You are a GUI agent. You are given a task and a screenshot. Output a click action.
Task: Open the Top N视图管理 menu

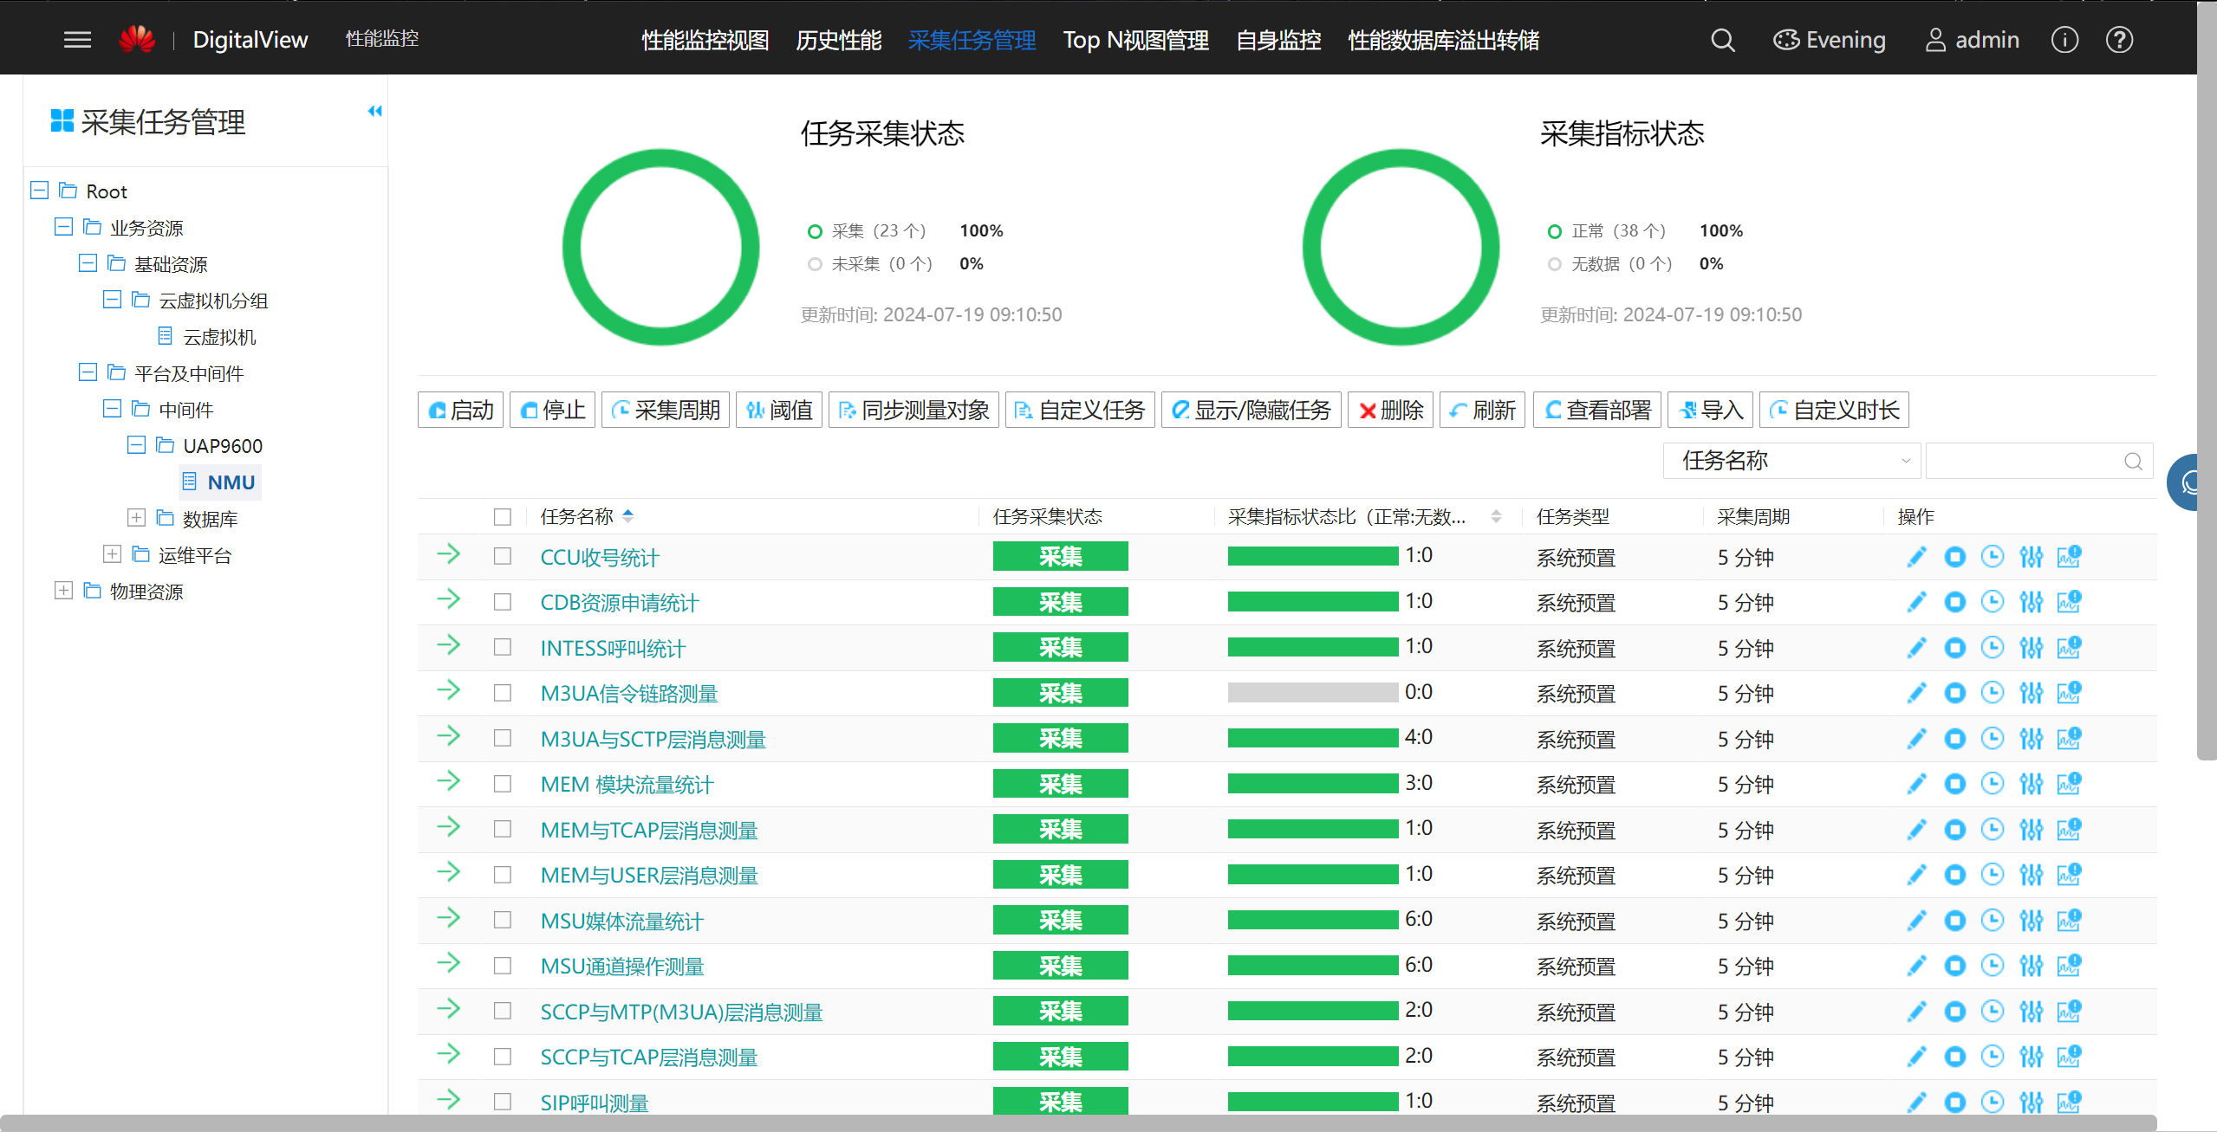click(x=1136, y=40)
